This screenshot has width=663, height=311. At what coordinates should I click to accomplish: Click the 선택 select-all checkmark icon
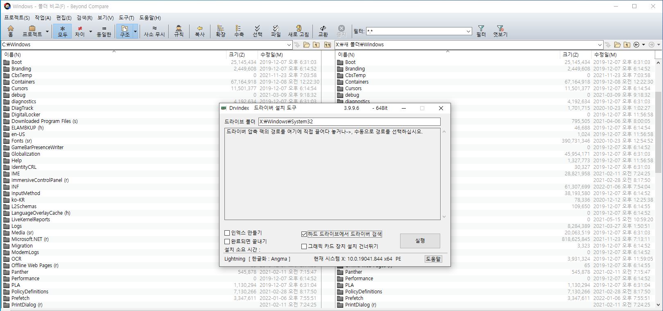(257, 31)
